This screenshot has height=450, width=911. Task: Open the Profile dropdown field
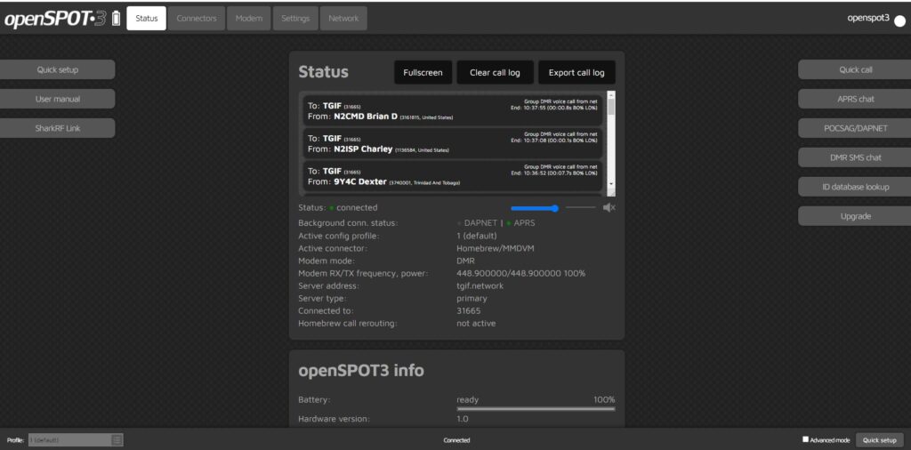69,440
